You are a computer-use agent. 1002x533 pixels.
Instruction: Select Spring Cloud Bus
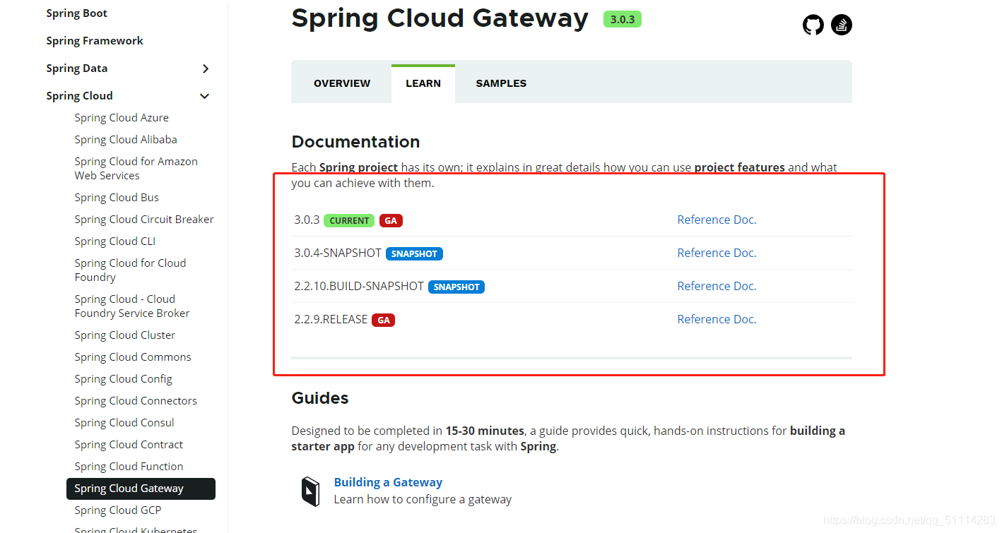(x=117, y=198)
